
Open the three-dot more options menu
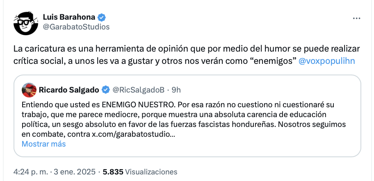[356, 18]
